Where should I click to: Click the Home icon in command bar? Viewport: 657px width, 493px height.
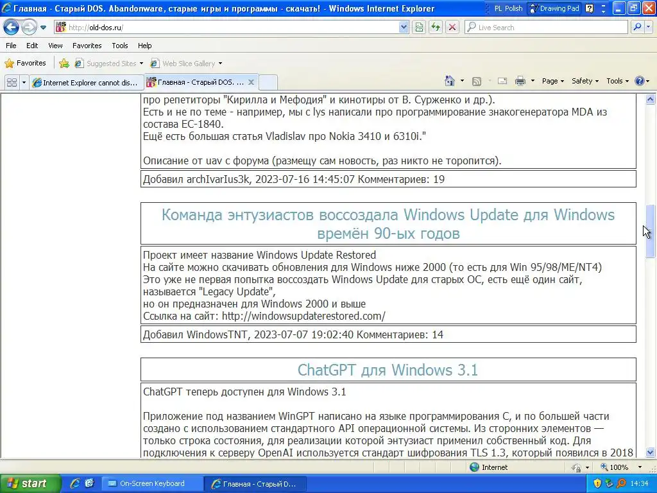[x=450, y=81]
